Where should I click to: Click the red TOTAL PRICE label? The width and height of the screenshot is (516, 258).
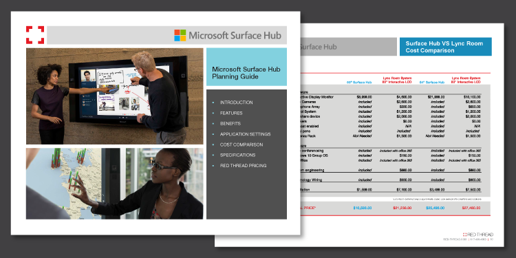(x=308, y=208)
